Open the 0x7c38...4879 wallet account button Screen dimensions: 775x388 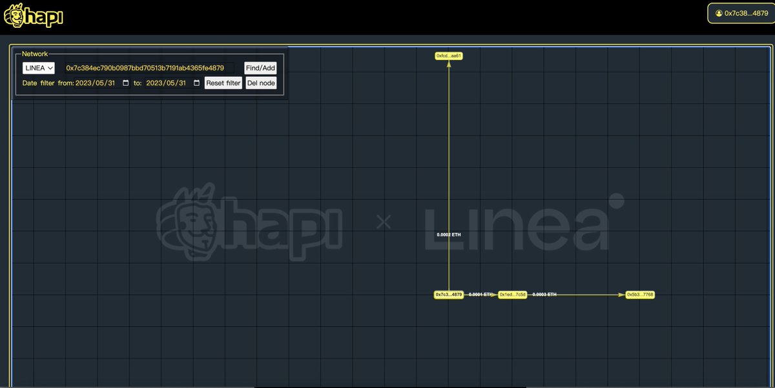click(741, 13)
